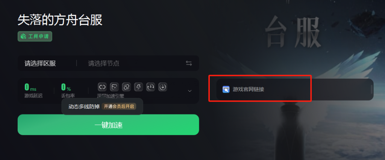
Task: Click the green cube icon in 工具申请 badge
Action: click(x=23, y=37)
